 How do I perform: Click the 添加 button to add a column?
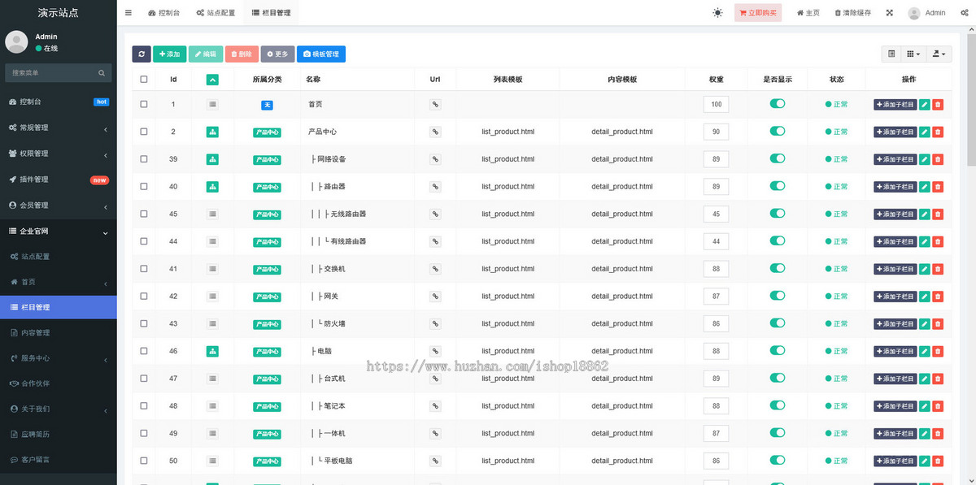(169, 54)
